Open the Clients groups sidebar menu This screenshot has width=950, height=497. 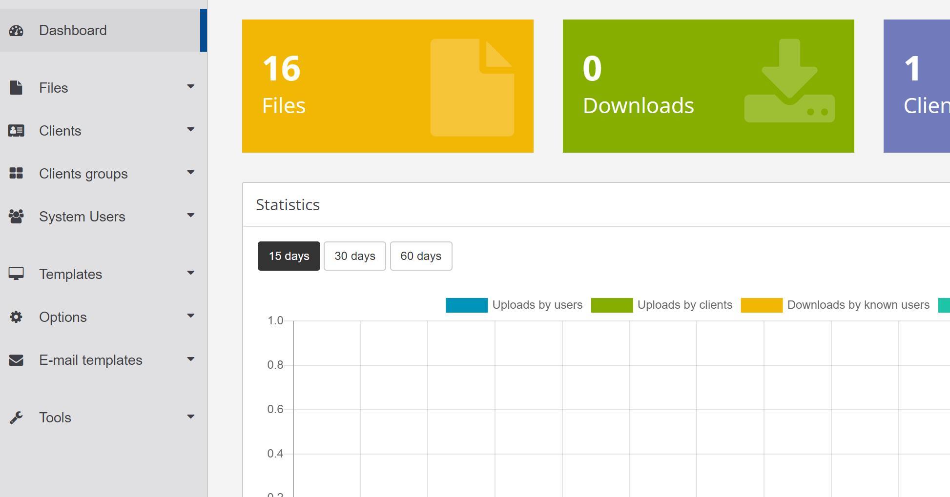[103, 174]
